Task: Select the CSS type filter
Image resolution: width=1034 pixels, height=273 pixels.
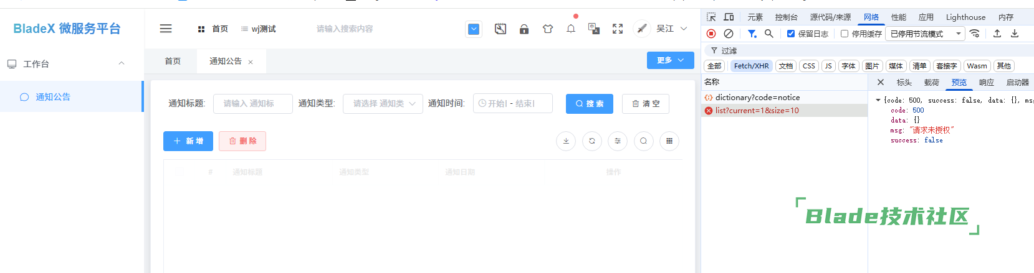Action: [809, 66]
